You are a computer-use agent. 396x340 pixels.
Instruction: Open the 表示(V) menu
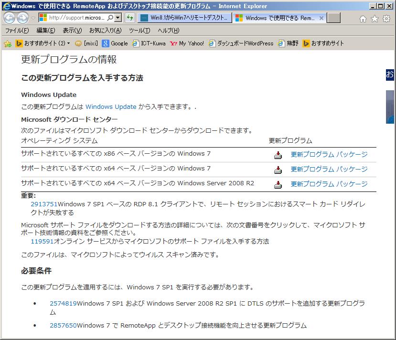(72, 31)
